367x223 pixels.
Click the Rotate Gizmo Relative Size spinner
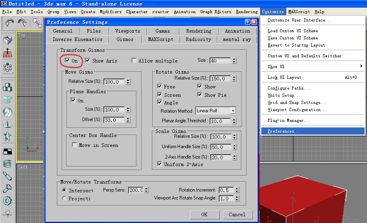pos(234,78)
